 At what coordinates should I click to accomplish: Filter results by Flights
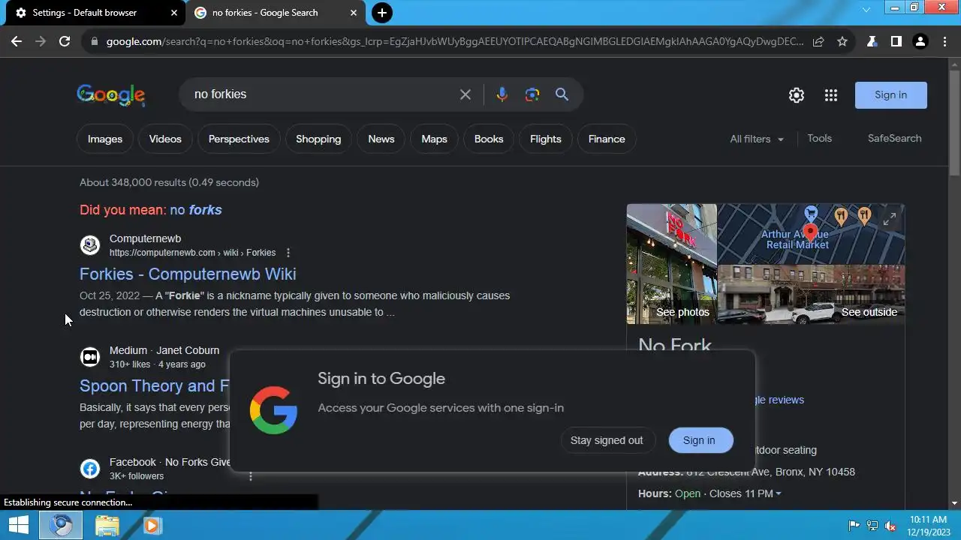(x=546, y=139)
